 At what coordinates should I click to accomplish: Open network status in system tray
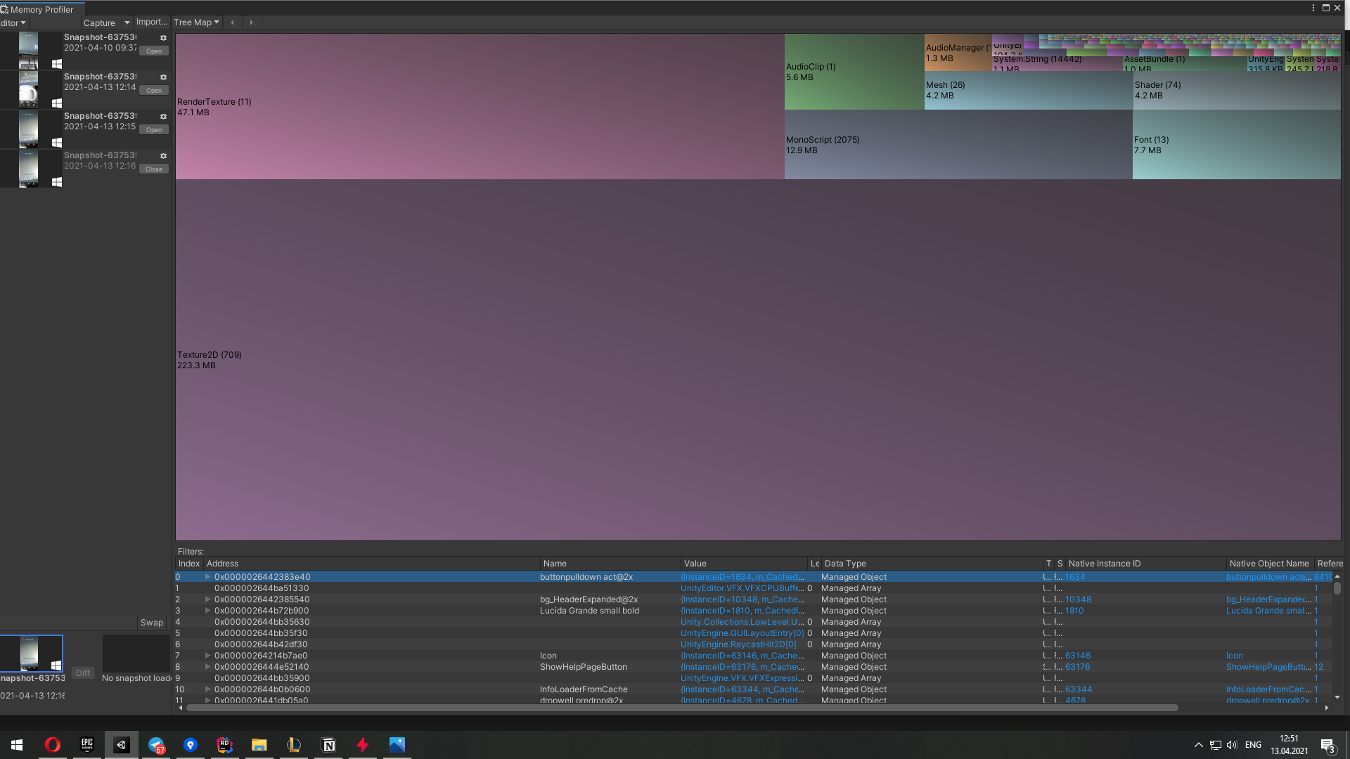click(x=1215, y=745)
